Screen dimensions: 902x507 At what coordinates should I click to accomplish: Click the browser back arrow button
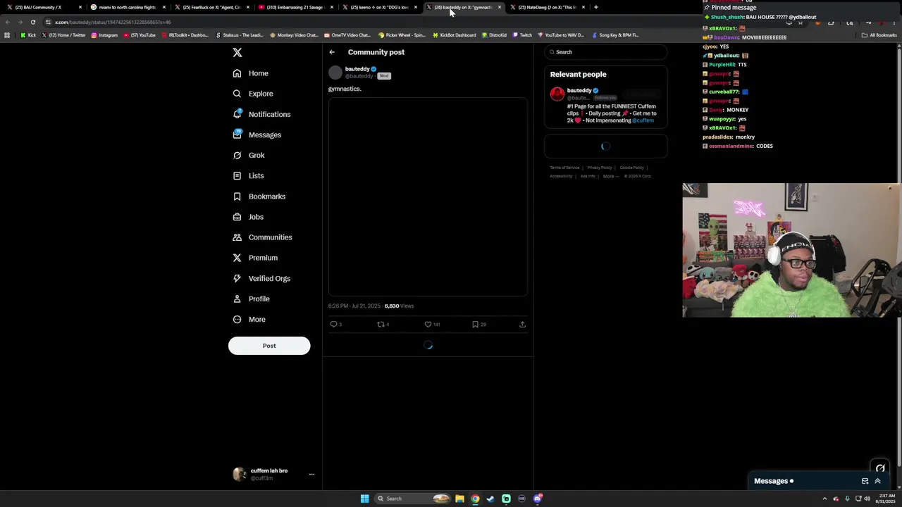click(x=8, y=22)
